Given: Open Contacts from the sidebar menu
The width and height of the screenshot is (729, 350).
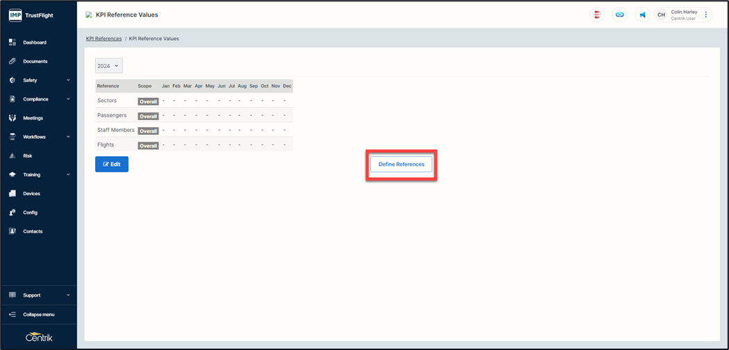Looking at the screenshot, I should 33,231.
